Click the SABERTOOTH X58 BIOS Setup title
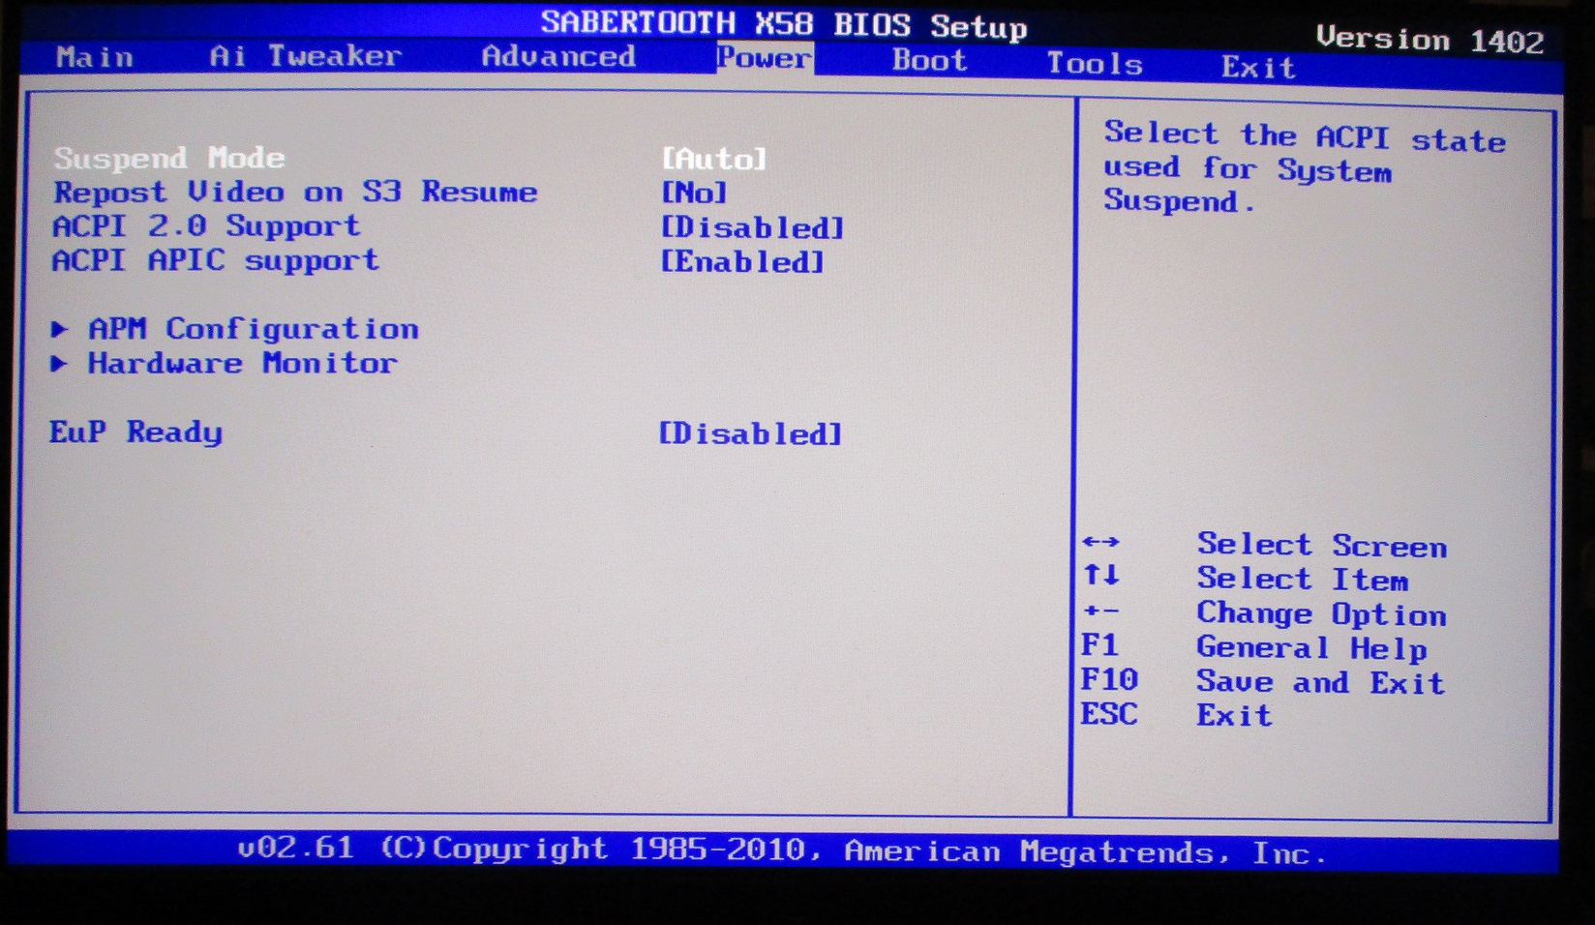Screen dimensions: 1595x925 (x=784, y=24)
